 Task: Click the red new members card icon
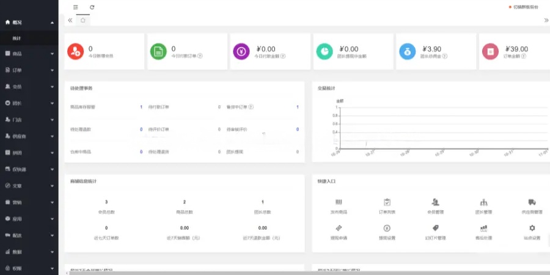(75, 51)
